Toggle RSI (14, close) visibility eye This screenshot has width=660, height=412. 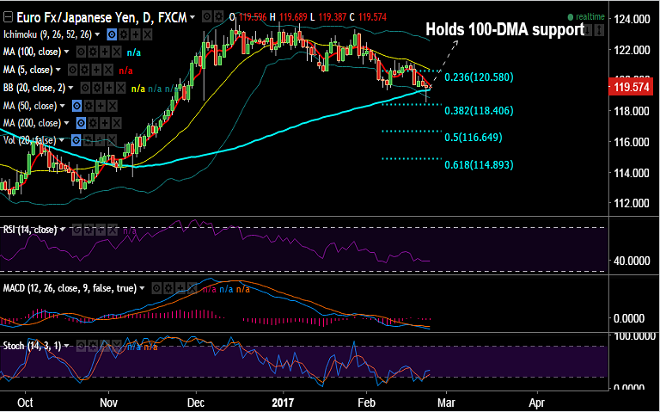[x=77, y=230]
